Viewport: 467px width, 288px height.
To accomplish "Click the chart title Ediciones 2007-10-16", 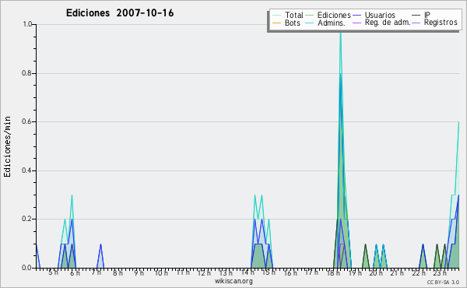I will [x=120, y=13].
